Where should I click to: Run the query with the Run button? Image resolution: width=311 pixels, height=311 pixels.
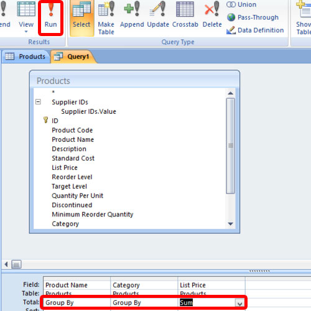point(51,17)
